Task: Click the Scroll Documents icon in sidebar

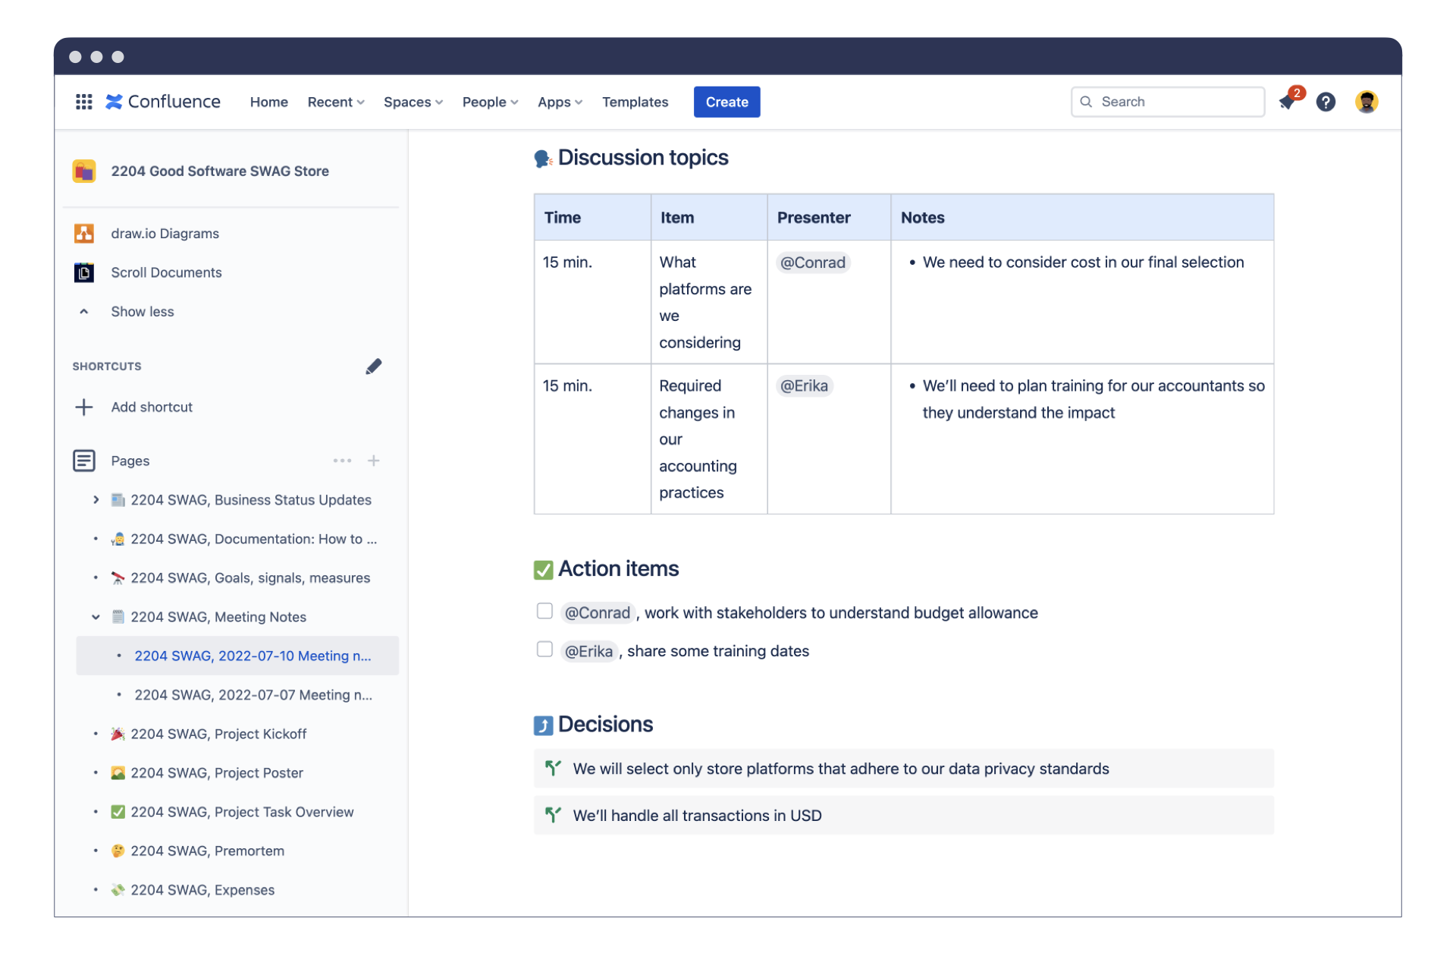Action: click(84, 272)
